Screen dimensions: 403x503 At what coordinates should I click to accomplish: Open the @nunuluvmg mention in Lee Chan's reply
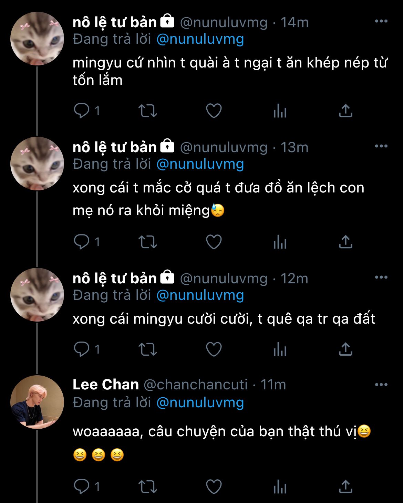(200, 402)
